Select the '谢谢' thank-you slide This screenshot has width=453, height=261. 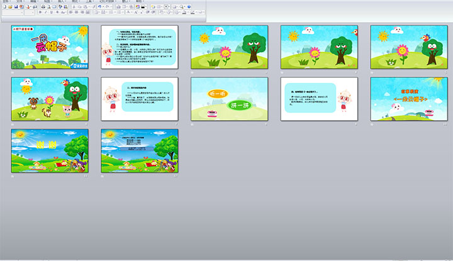coord(50,151)
